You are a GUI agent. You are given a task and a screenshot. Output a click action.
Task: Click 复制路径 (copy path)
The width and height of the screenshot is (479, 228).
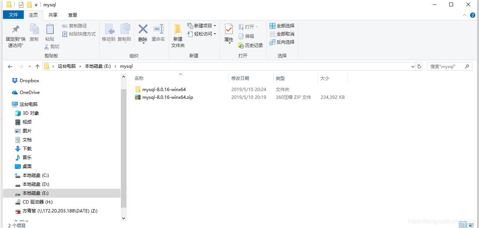coord(74,26)
